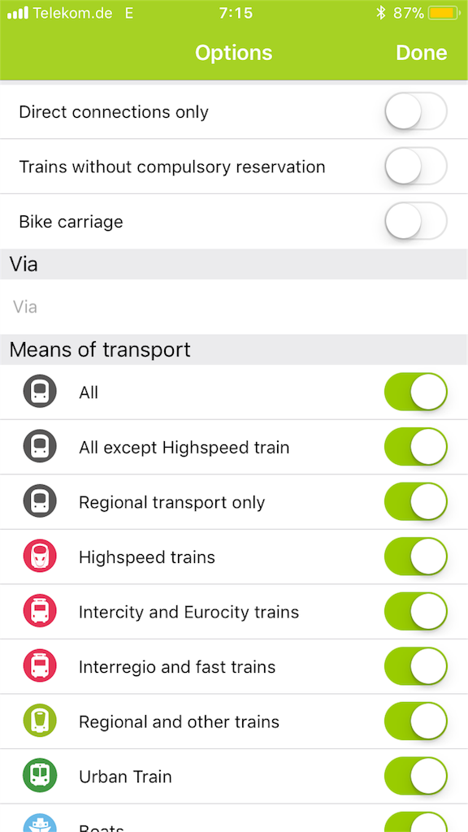The height and width of the screenshot is (832, 468).
Task: Tap the icon next to All except Highspeed train
Action: pyautogui.click(x=40, y=447)
